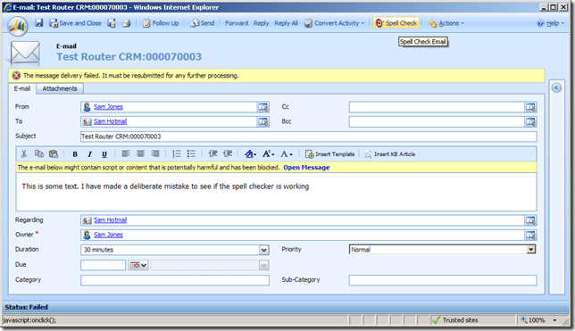Screen dimensions: 575x331
Task: Toggle bold formatting
Action: click(75, 154)
